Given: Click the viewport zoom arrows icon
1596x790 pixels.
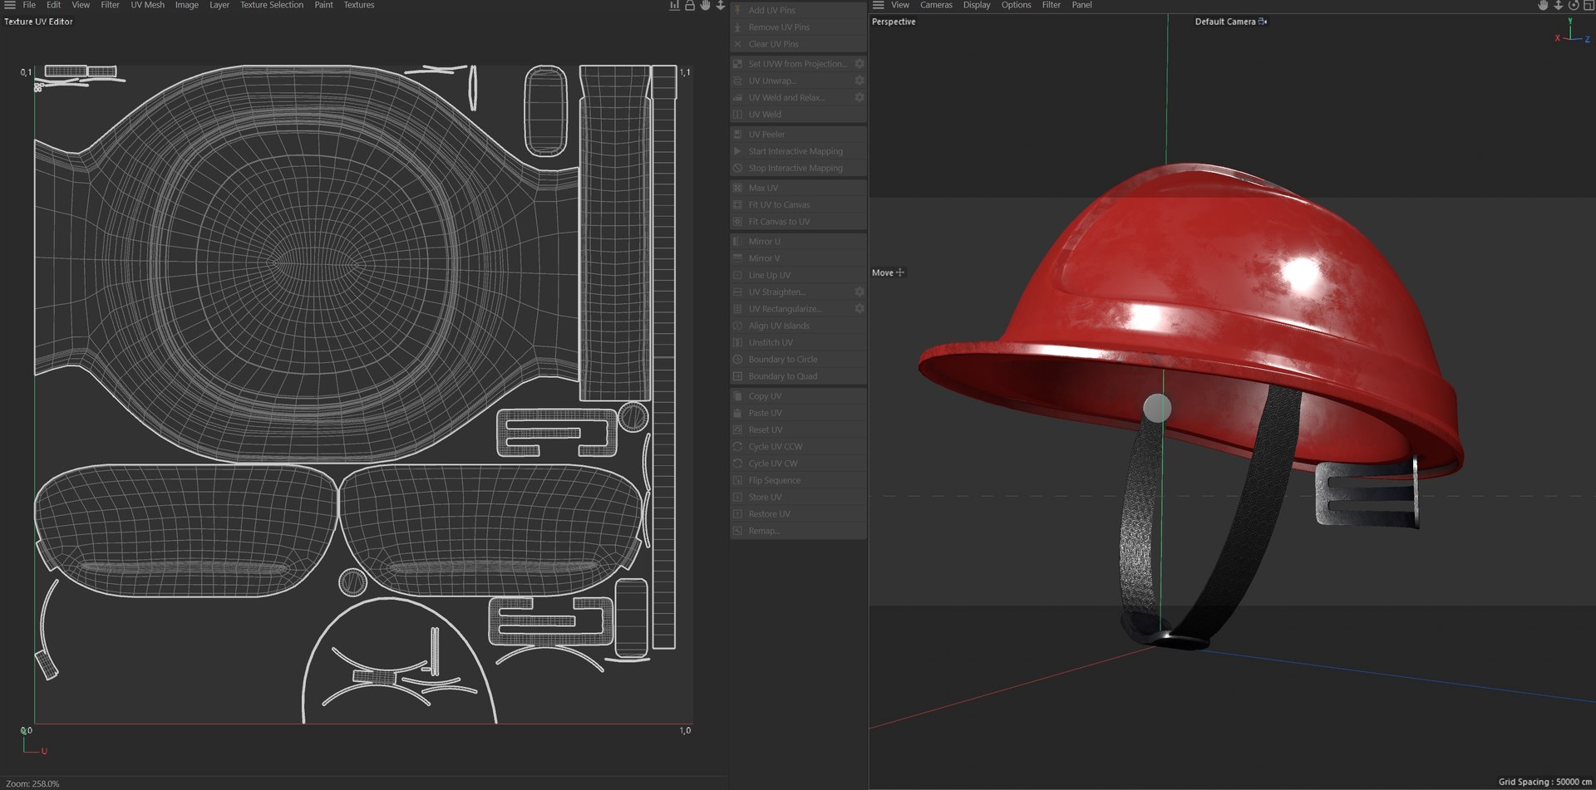Looking at the screenshot, I should click(1559, 5).
